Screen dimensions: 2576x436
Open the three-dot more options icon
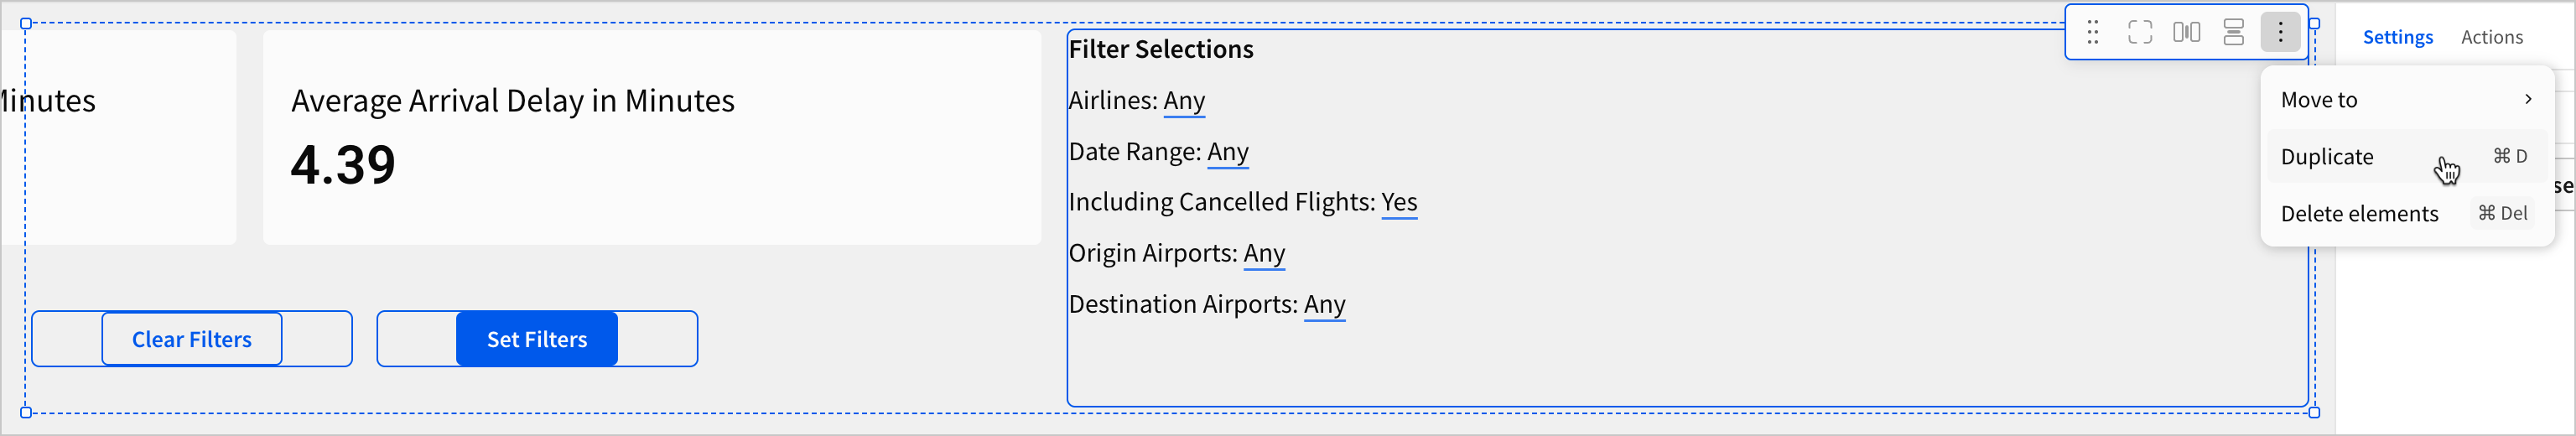click(x=2280, y=33)
